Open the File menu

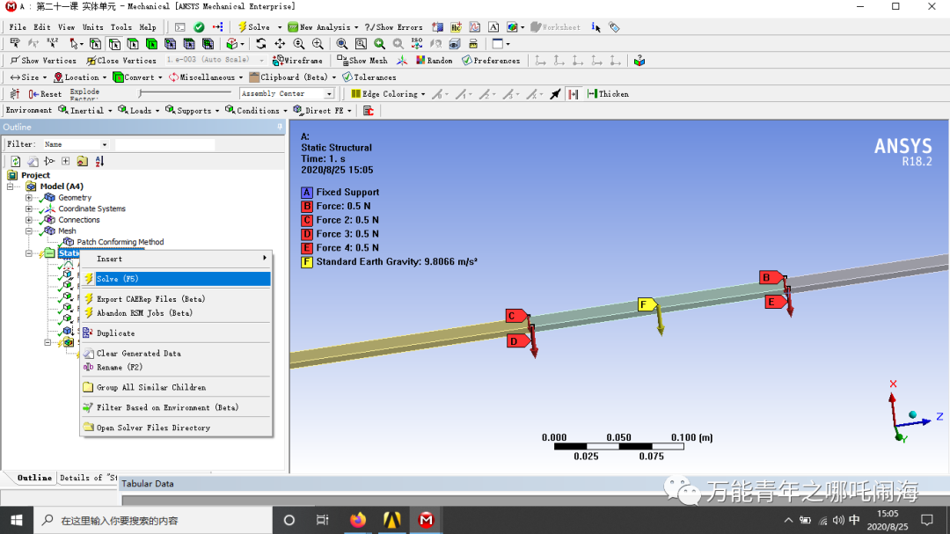point(18,27)
